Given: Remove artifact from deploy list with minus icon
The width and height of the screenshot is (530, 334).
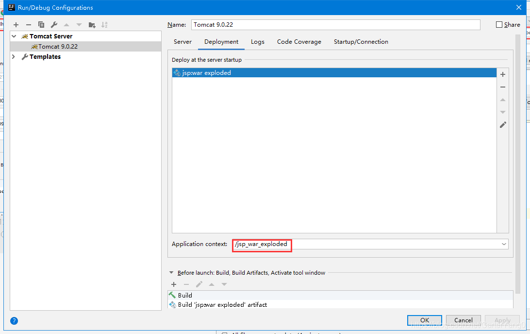Looking at the screenshot, I should pyautogui.click(x=503, y=87).
